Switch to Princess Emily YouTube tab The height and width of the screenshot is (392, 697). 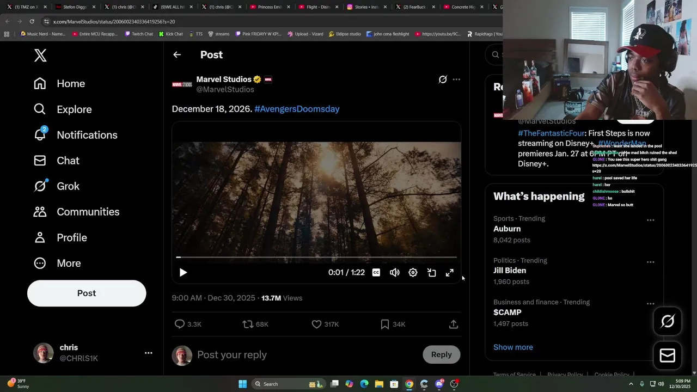coord(270,7)
